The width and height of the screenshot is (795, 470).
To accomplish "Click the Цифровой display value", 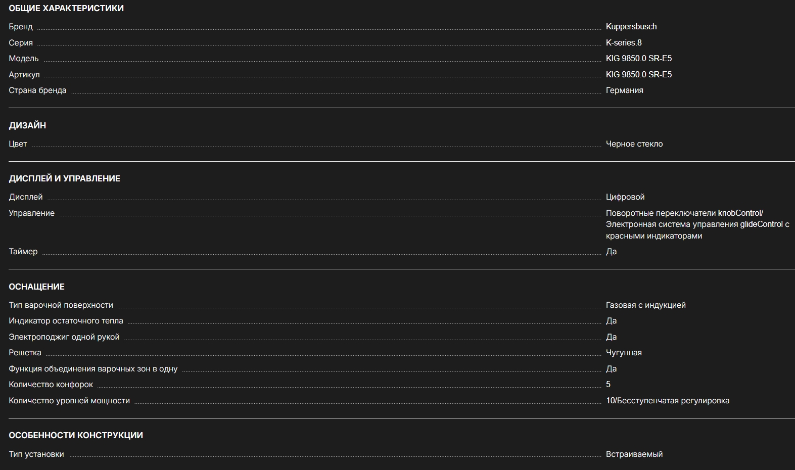I will [x=625, y=197].
